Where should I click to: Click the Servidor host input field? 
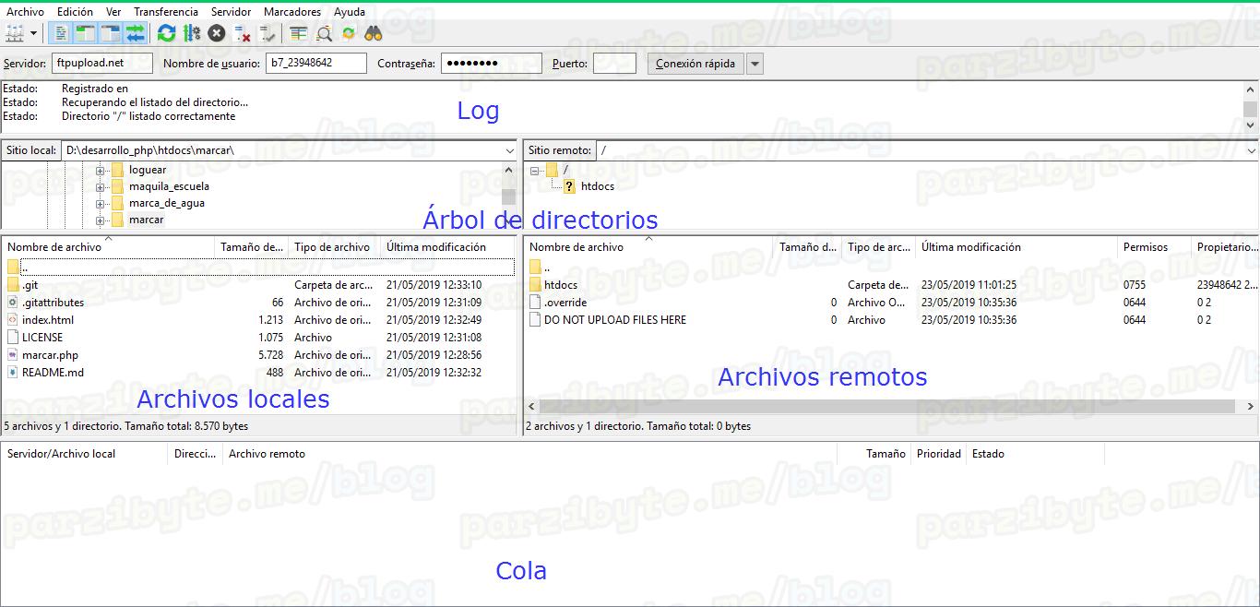(101, 64)
